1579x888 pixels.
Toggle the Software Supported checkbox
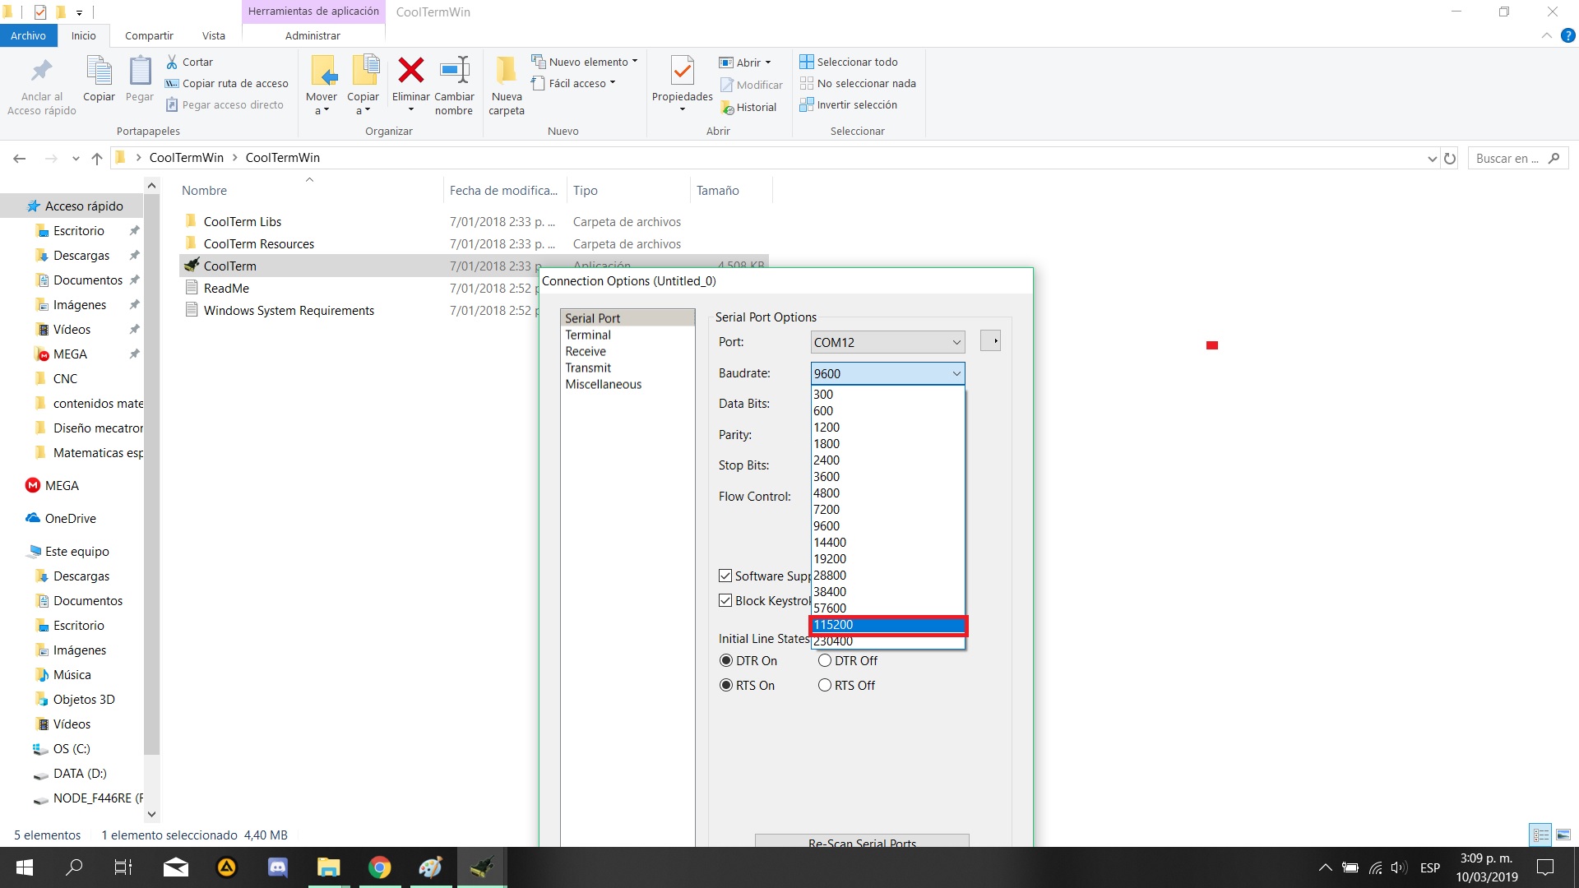(725, 576)
